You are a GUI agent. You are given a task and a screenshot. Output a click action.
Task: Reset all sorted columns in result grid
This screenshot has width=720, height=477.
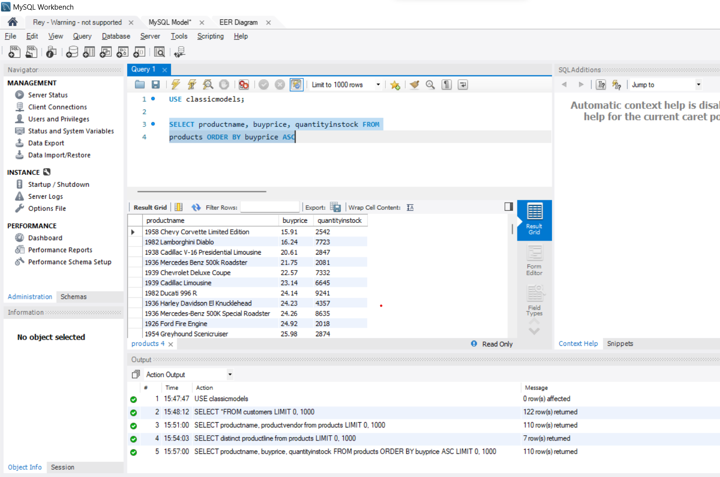179,207
